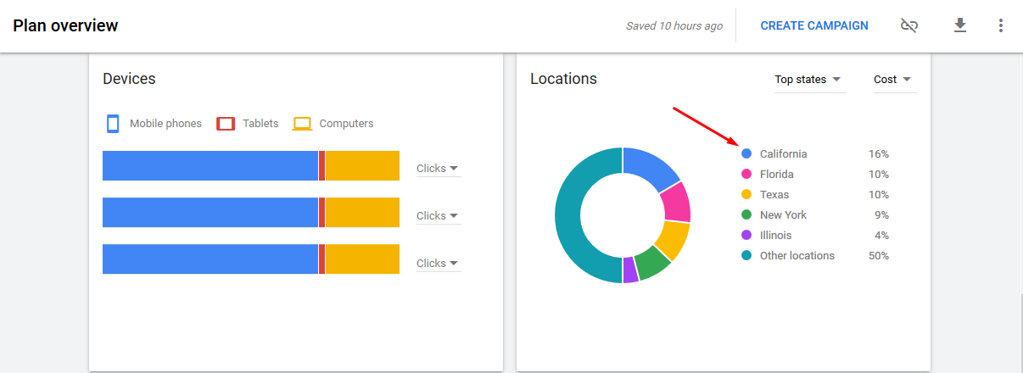Click the unlink (broken chain) icon
Screen dimensions: 1023x373
909,25
